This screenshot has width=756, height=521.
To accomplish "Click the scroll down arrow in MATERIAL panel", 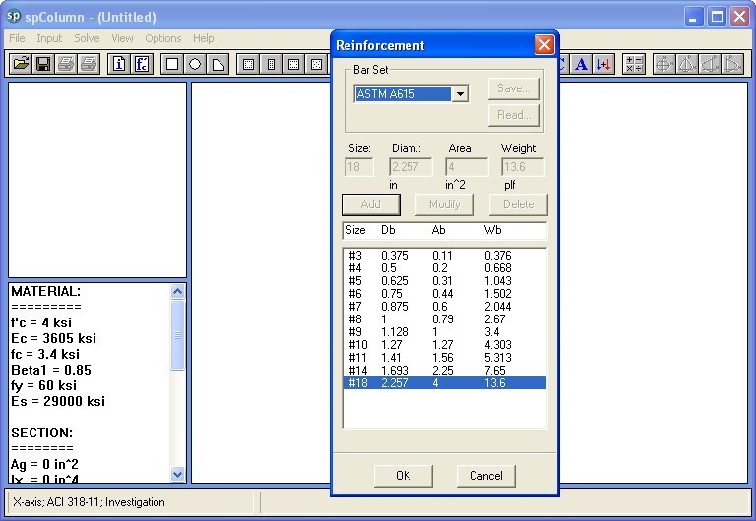I will tap(177, 474).
